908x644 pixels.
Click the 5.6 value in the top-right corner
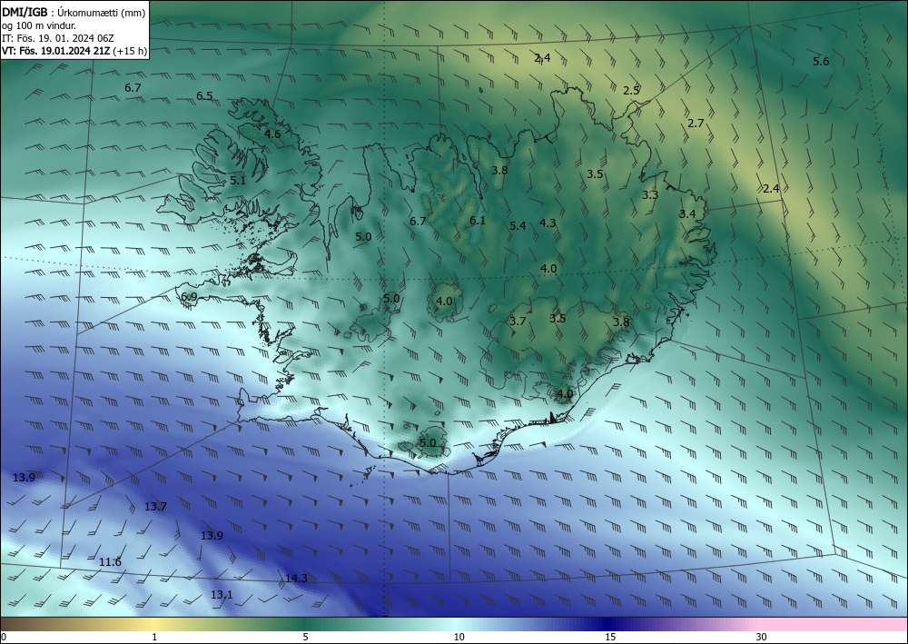point(821,62)
